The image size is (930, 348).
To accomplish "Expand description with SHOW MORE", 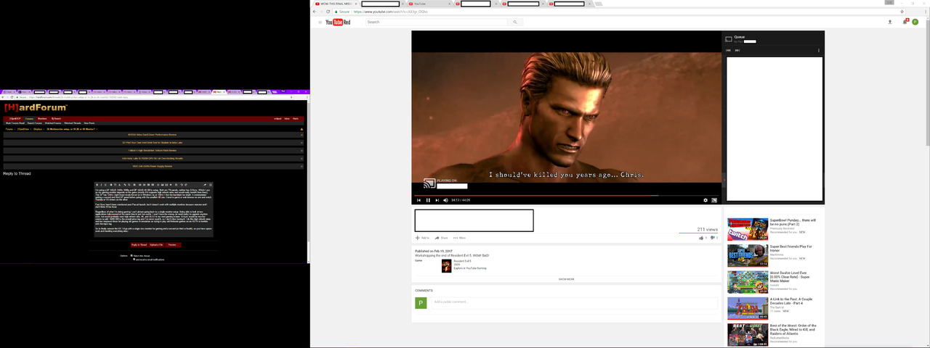I will [566, 279].
